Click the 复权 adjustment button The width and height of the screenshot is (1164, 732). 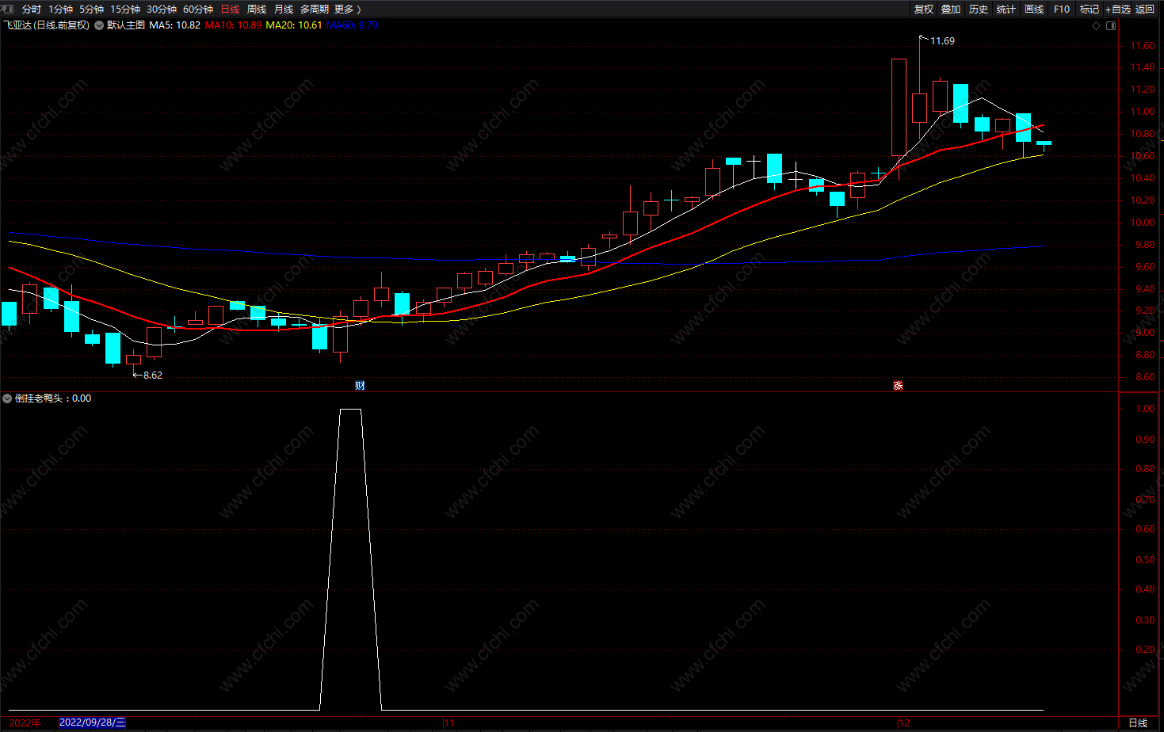[924, 10]
